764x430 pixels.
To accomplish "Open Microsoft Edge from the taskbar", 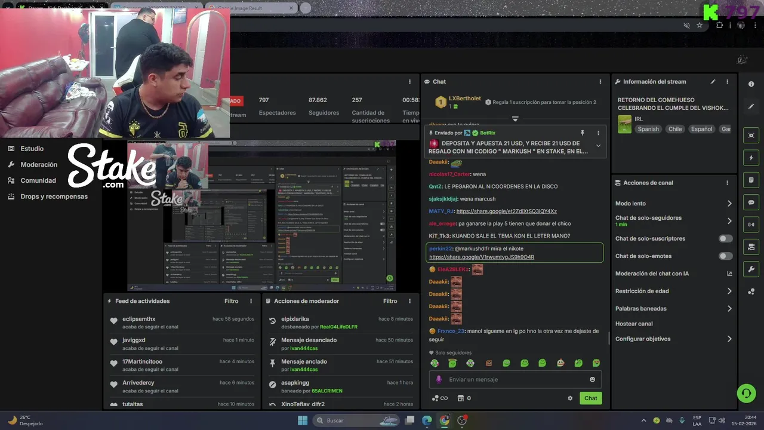I will 427,420.
